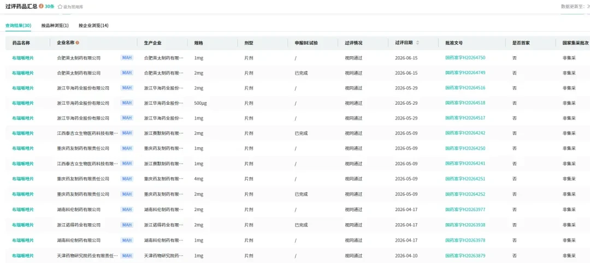
Task: Click 已完成 in the H20264749 row
Action: click(x=301, y=73)
